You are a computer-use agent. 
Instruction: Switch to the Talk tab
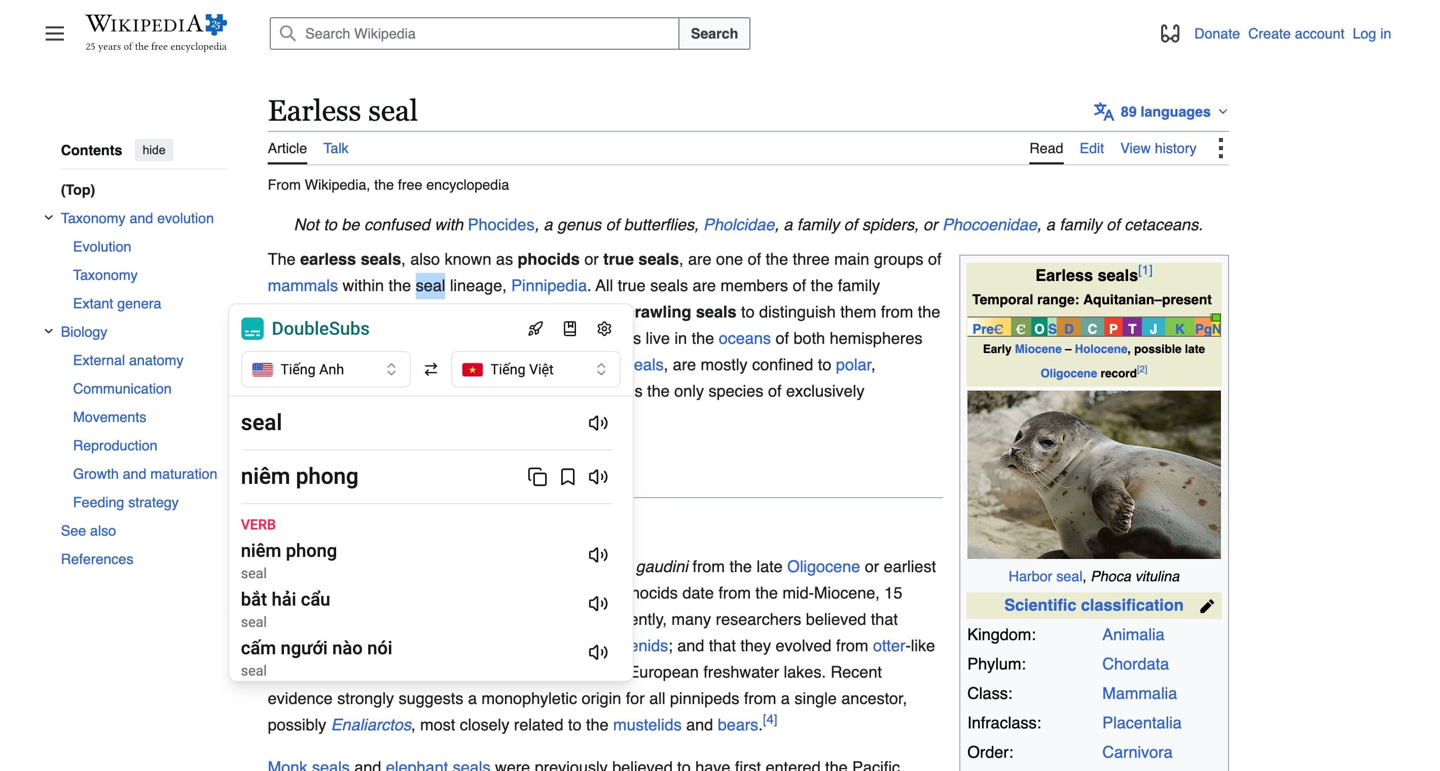point(335,148)
